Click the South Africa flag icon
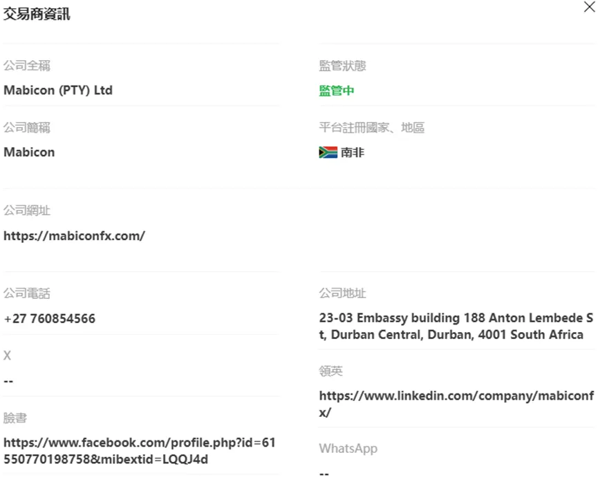 click(x=328, y=153)
